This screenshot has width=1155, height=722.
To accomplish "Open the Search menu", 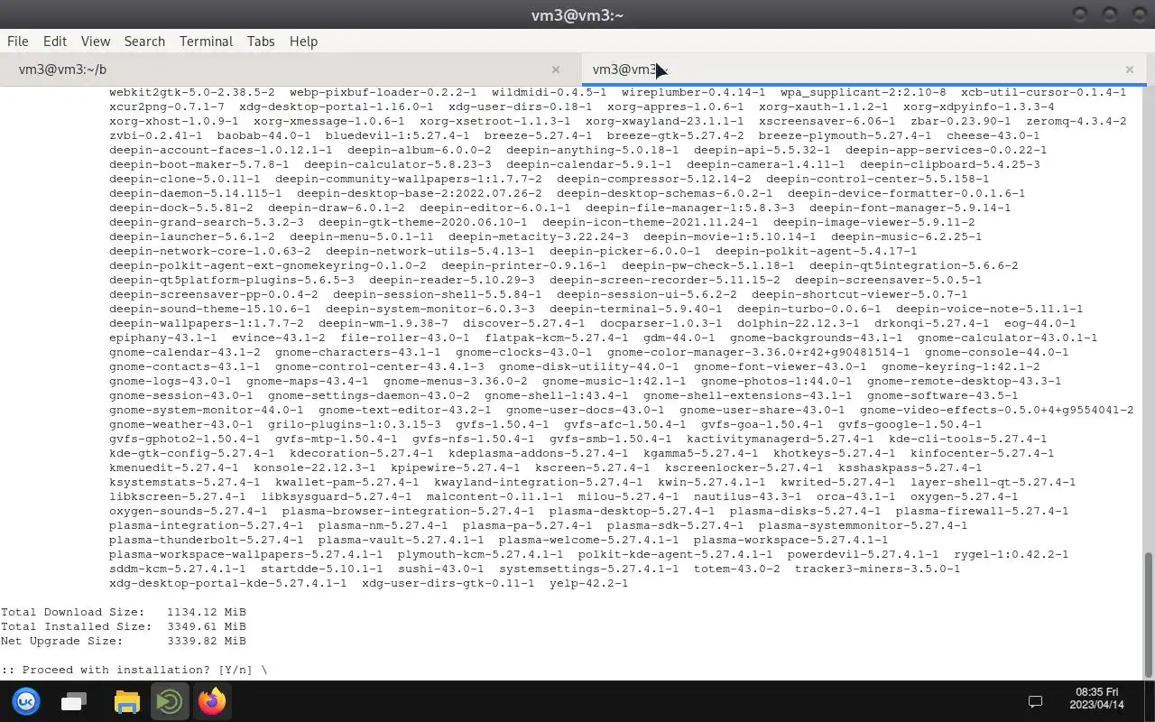I will pyautogui.click(x=144, y=42).
